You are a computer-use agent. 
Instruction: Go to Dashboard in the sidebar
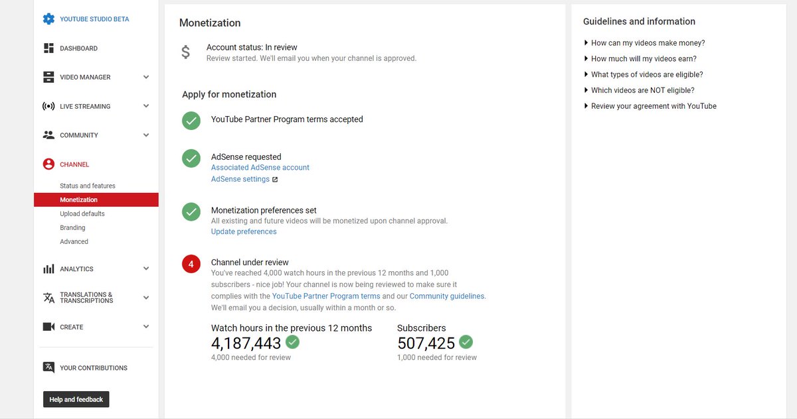[78, 48]
